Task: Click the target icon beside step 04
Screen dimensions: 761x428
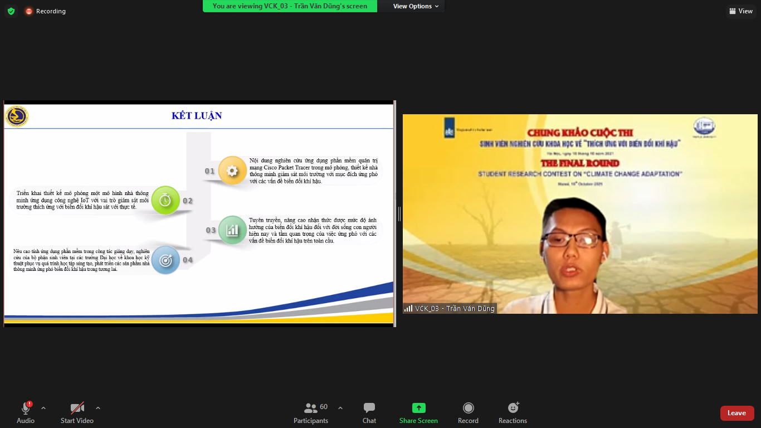Action: 165,260
